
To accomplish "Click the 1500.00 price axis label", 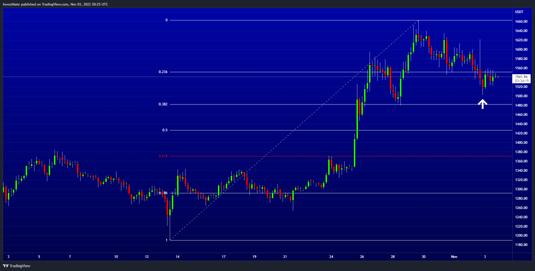I will coord(521,96).
